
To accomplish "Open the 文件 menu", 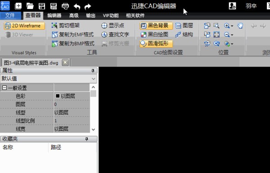I will [10, 15].
